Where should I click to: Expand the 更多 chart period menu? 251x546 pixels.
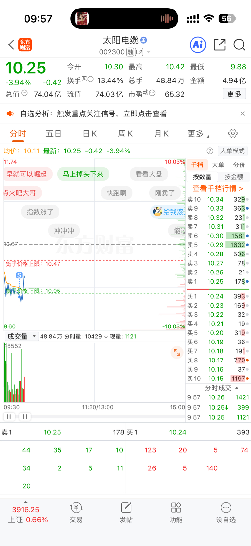click(198, 133)
